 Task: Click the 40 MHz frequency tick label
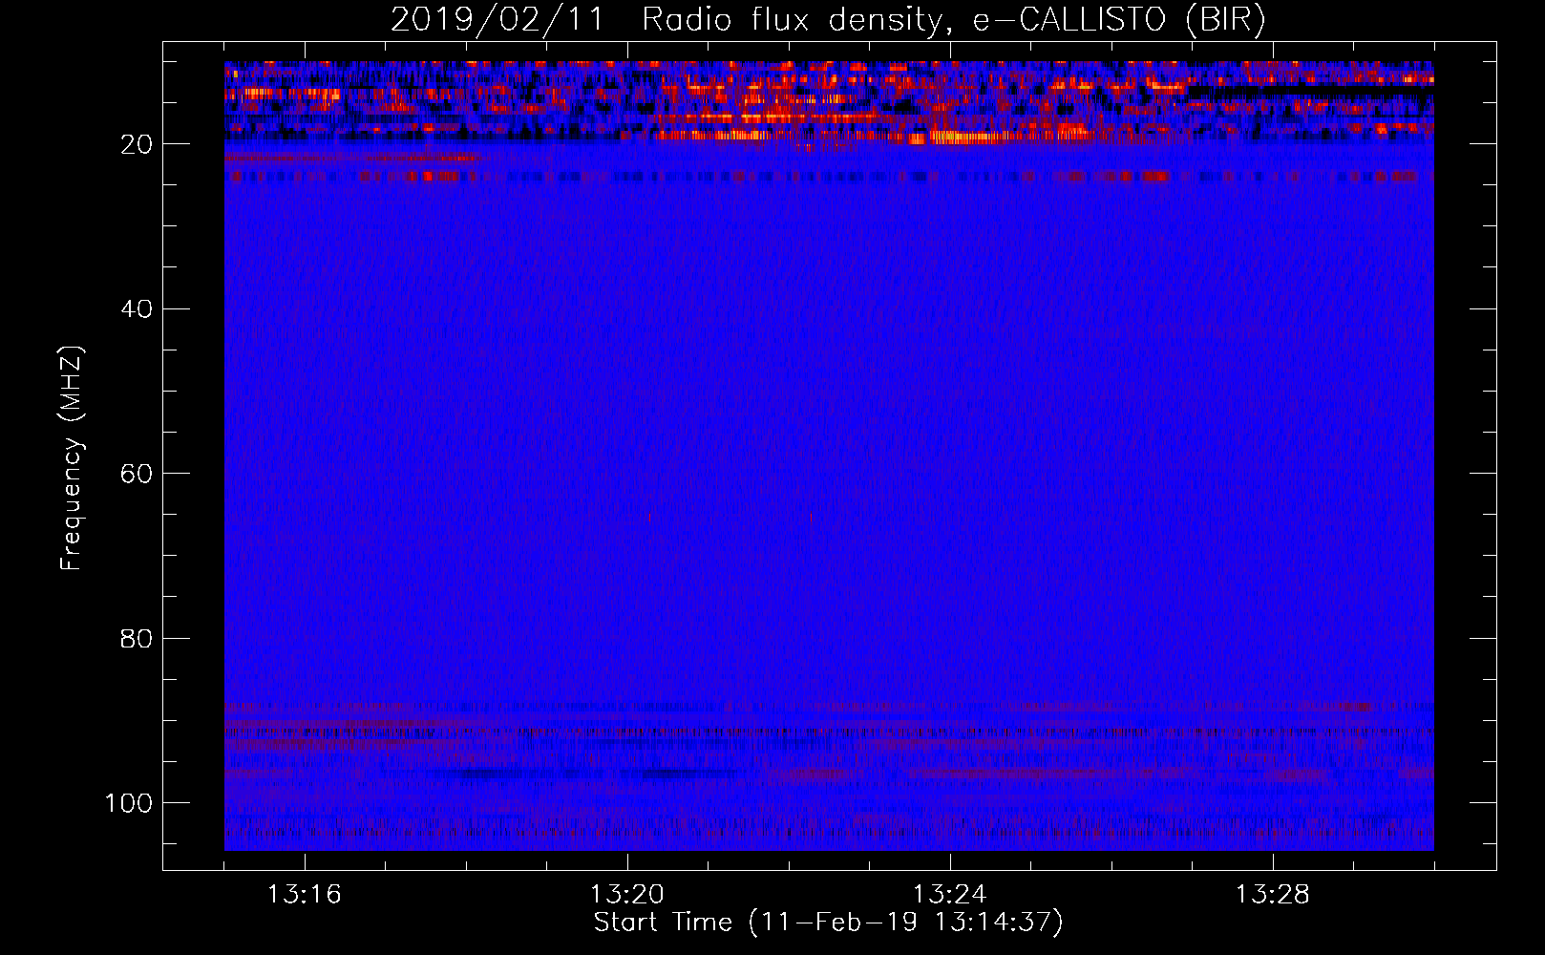pos(137,309)
